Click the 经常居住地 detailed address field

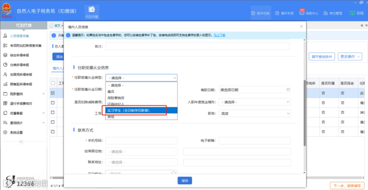click(237, 152)
